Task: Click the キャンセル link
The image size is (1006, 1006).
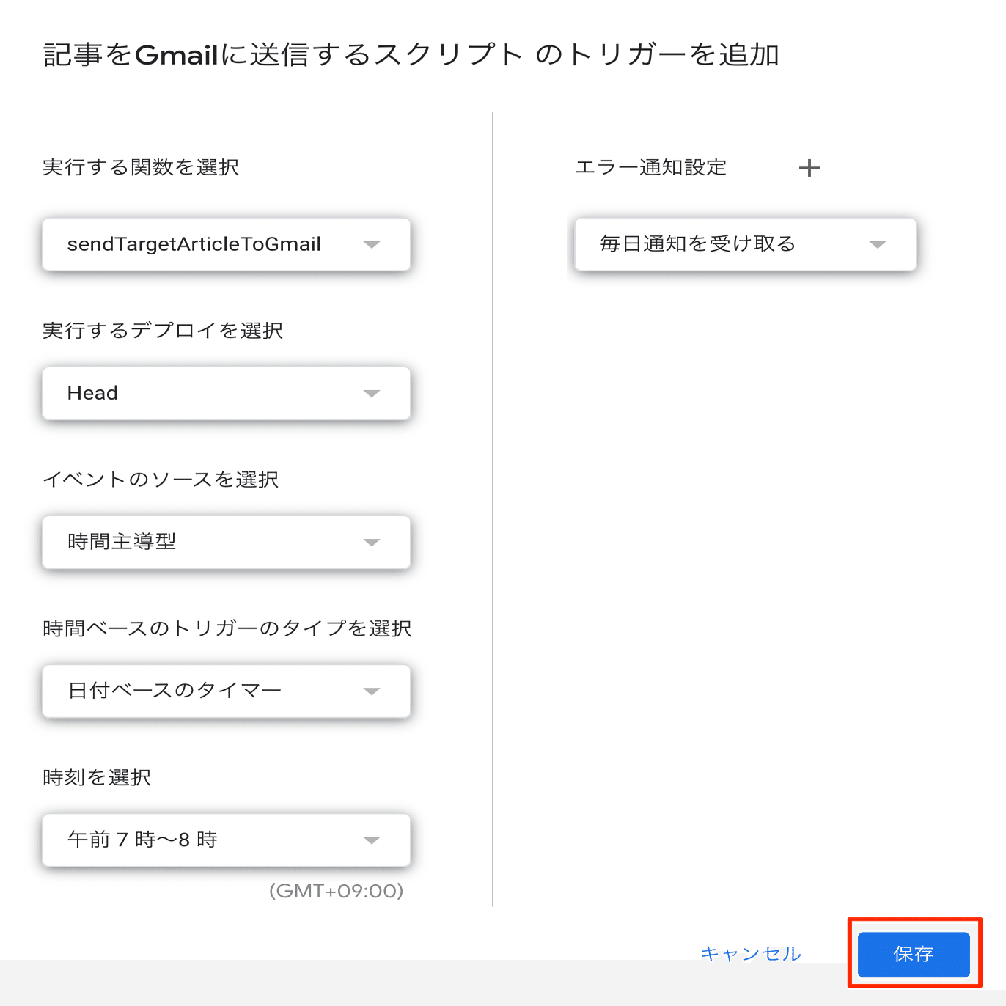Action: click(x=751, y=953)
